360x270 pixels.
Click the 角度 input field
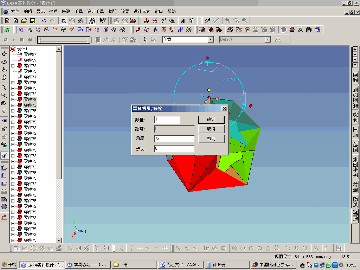pos(174,139)
